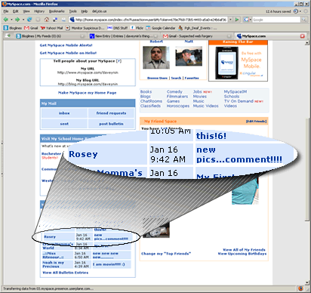The image size is (311, 293).
Task: Open the Flickr bookmark
Action: [x=137, y=28]
